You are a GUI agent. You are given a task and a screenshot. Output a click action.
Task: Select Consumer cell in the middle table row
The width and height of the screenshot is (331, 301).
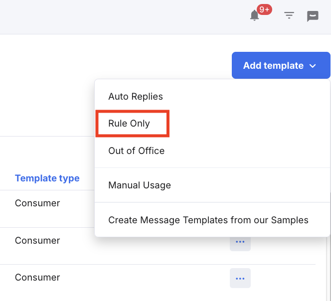tap(37, 240)
